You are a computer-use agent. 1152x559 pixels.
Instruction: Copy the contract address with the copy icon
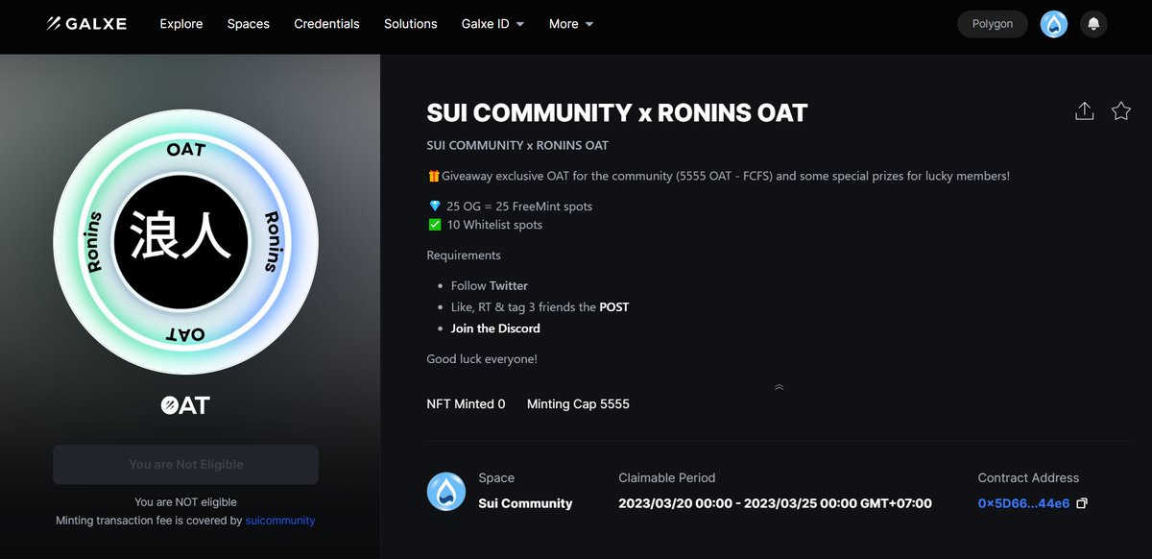pyautogui.click(x=1082, y=502)
